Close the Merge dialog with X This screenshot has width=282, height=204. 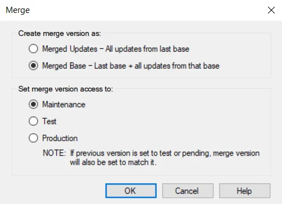click(271, 10)
